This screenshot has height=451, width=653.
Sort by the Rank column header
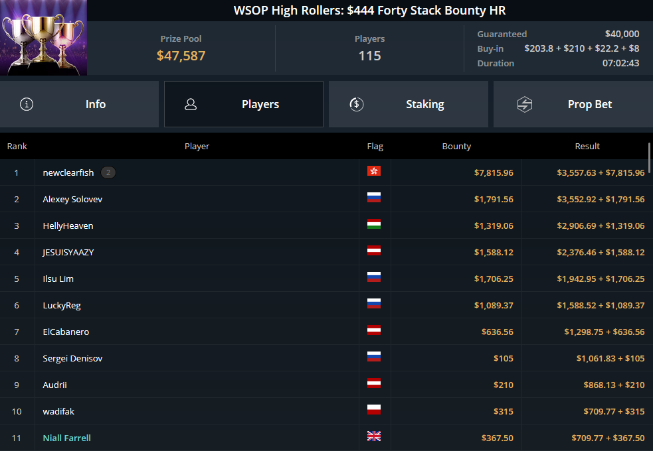click(17, 147)
